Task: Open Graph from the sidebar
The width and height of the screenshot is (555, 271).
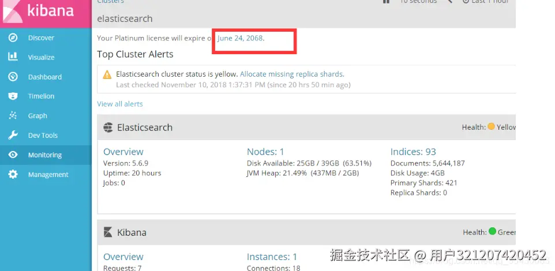Action: pyautogui.click(x=37, y=116)
